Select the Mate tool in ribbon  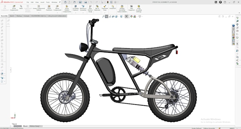click(x=21, y=7)
